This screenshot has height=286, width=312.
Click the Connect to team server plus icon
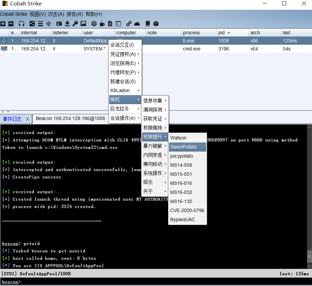3,24
